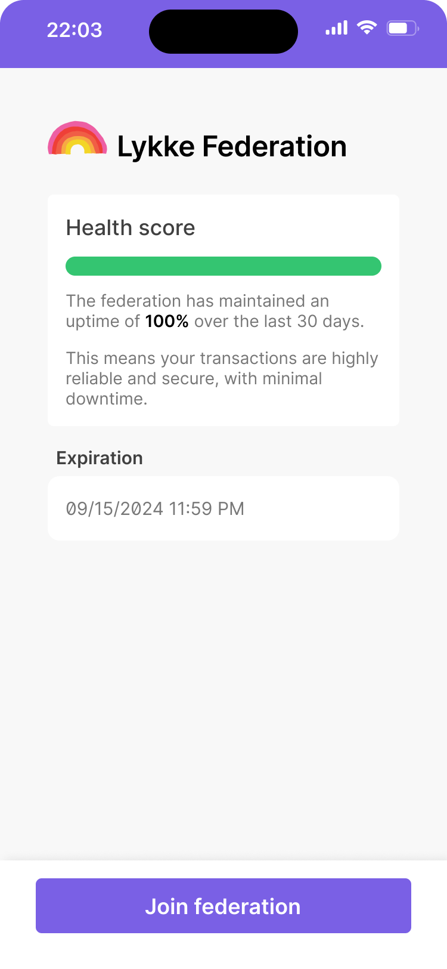Tap the "over the last 30 days" text
The width and height of the screenshot is (447, 969).
[x=279, y=322]
